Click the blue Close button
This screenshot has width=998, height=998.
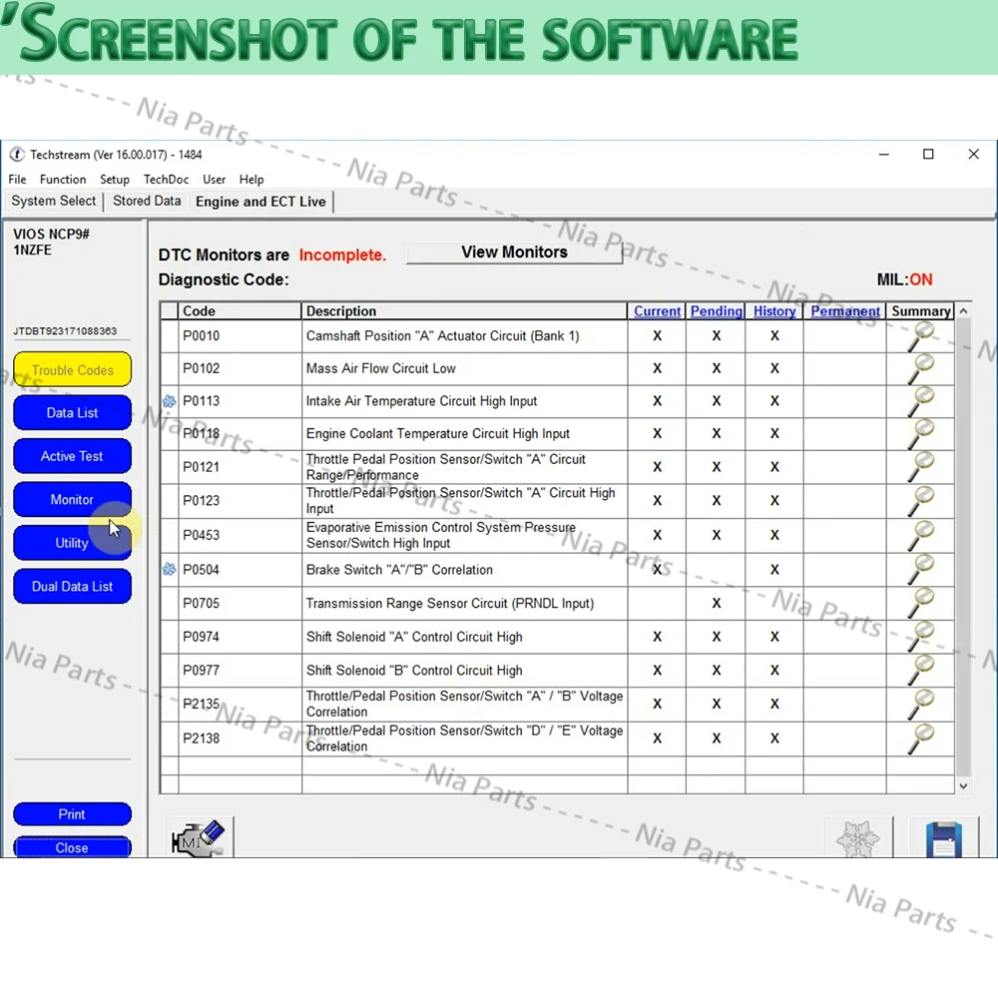[x=73, y=847]
